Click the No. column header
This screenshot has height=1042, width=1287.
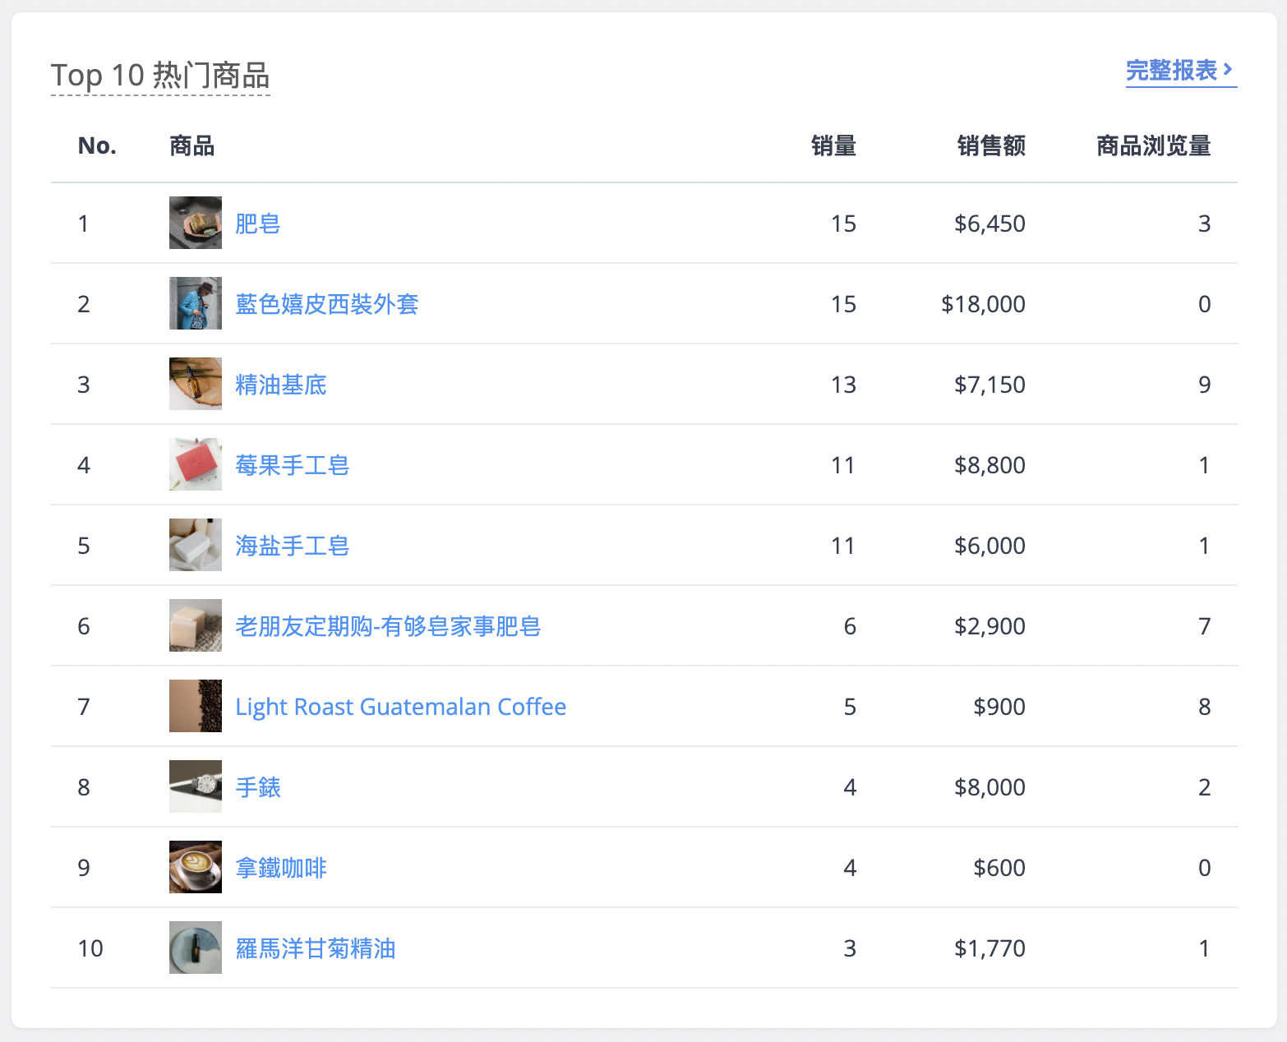tap(97, 146)
